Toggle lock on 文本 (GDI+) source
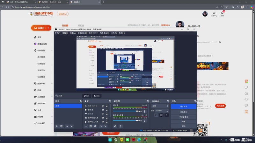Screen dimensions: 255x143 [x=107, y=106]
